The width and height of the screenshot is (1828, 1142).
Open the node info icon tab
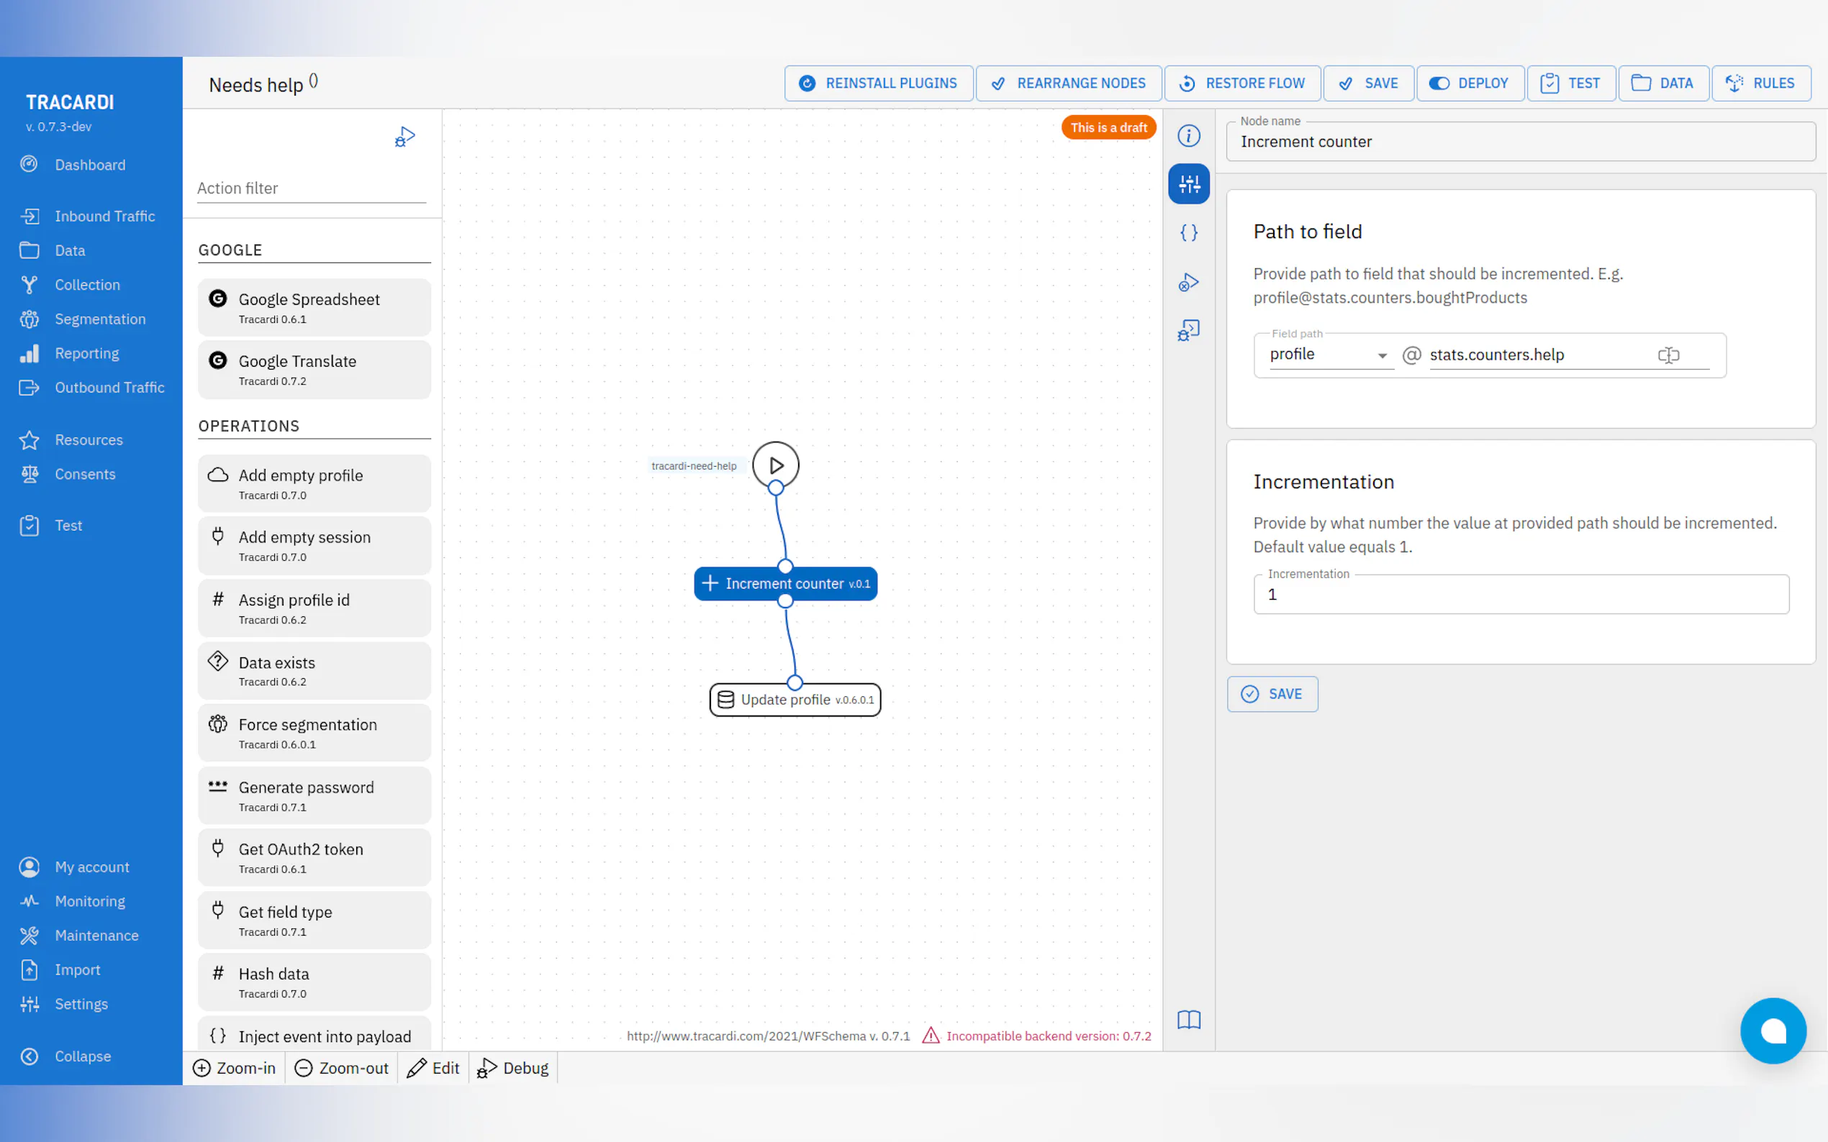tap(1188, 136)
